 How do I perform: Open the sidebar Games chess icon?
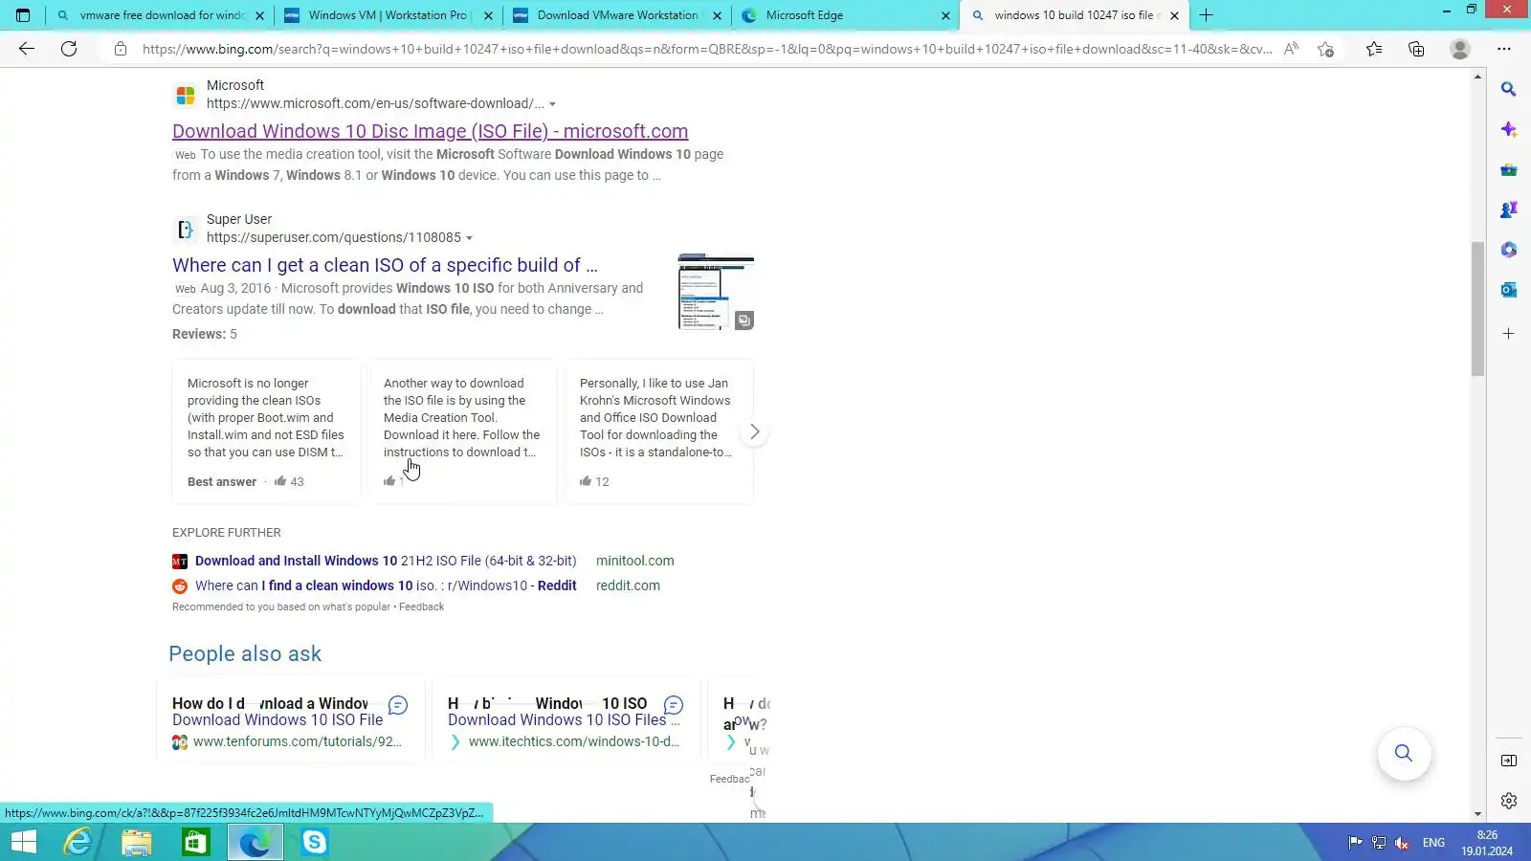[x=1509, y=210]
